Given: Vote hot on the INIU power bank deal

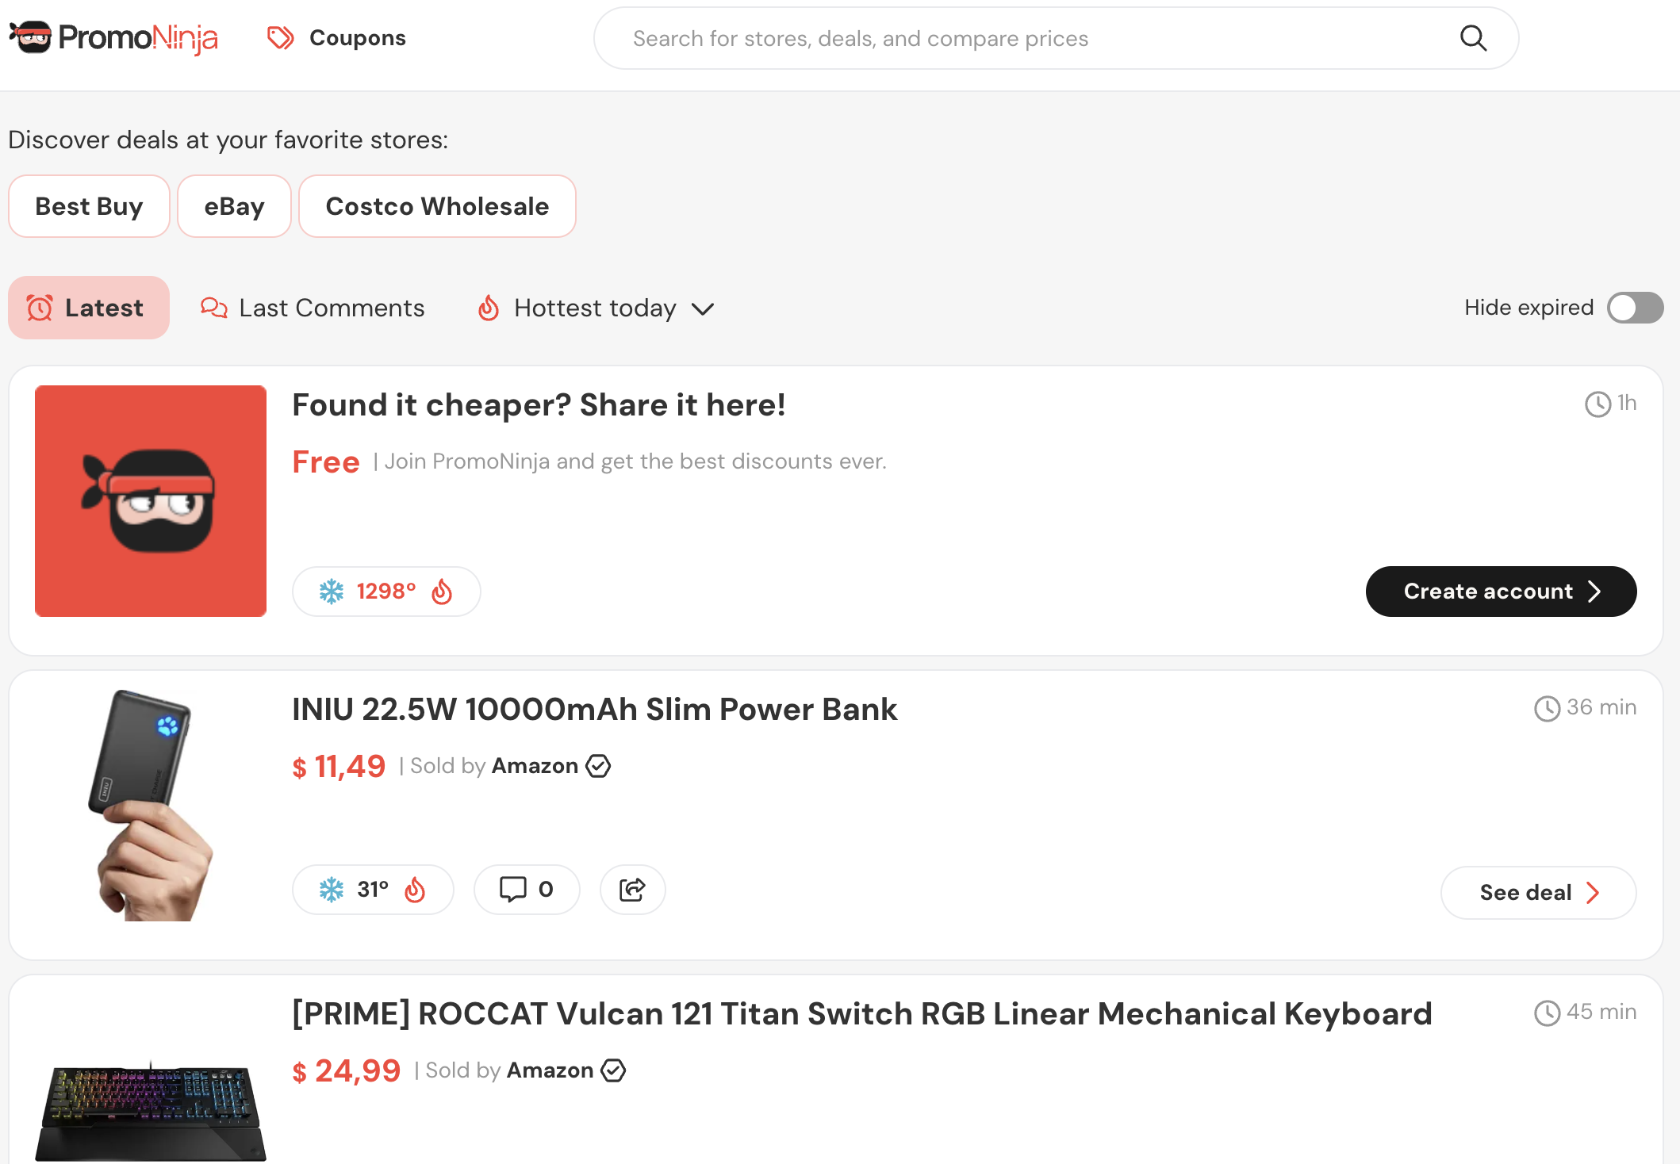Looking at the screenshot, I should click(415, 890).
